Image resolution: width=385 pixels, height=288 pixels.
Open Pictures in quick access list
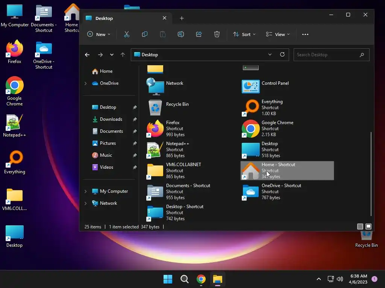pos(104,143)
